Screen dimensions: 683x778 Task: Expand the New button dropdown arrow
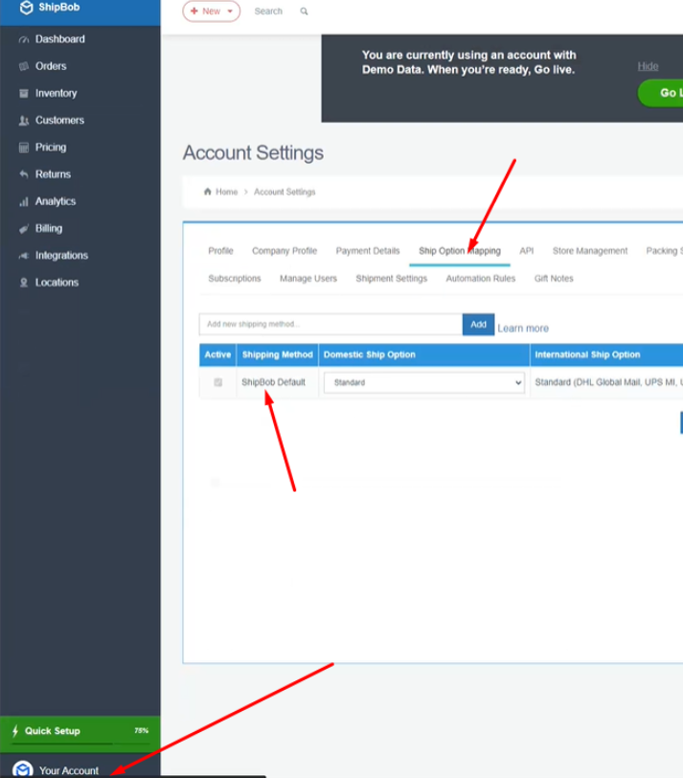click(230, 11)
